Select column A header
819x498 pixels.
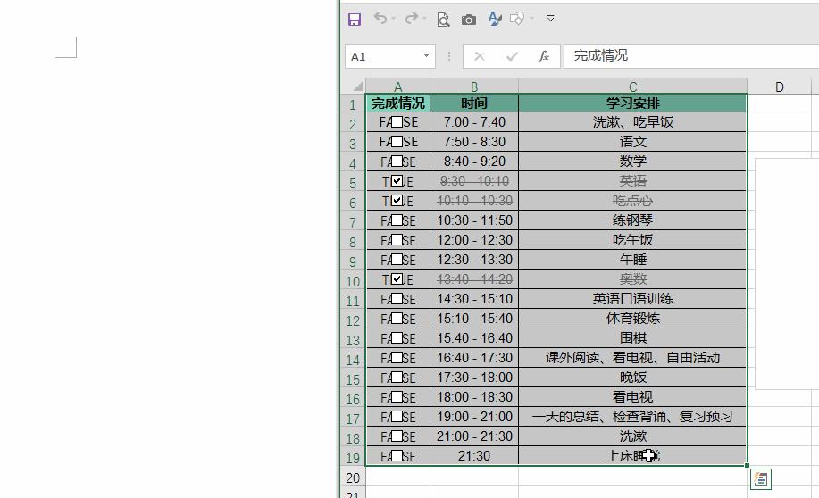click(x=398, y=87)
